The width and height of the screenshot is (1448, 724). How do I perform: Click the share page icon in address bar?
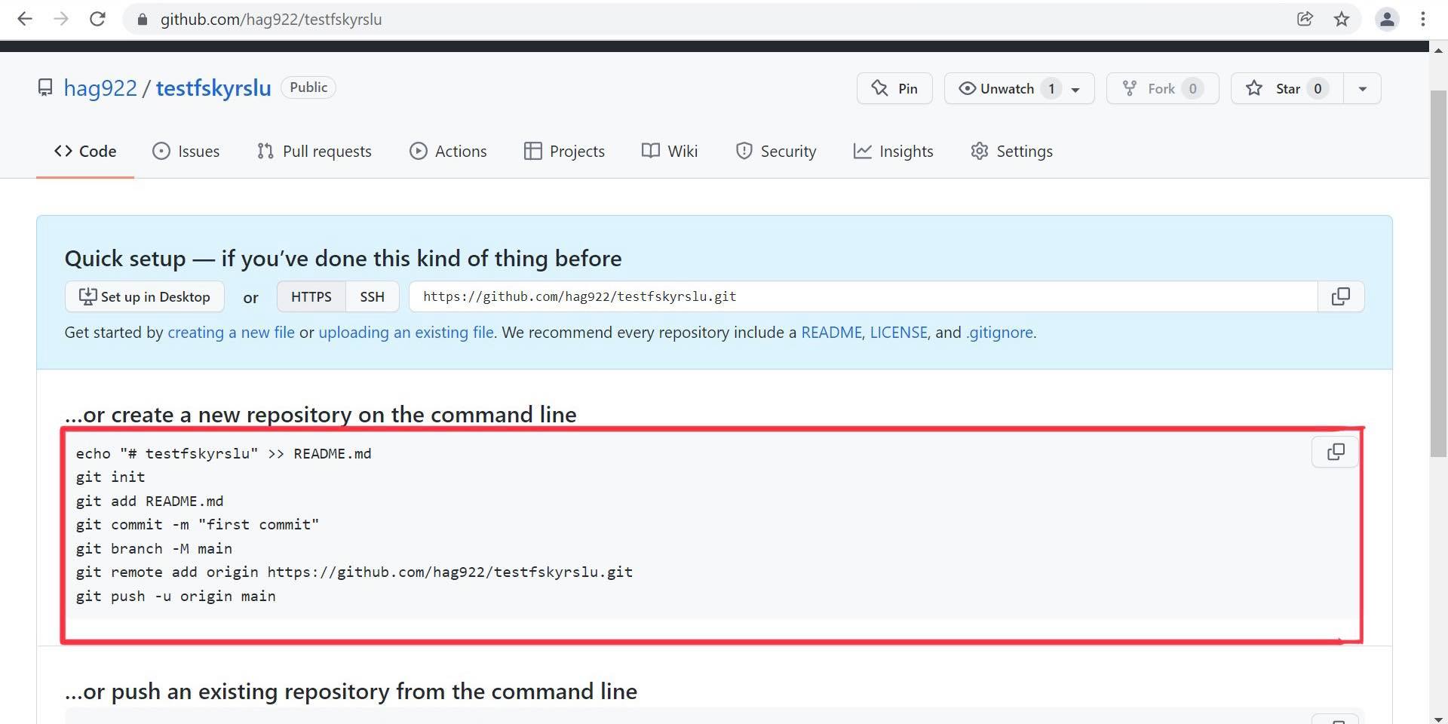tap(1305, 19)
